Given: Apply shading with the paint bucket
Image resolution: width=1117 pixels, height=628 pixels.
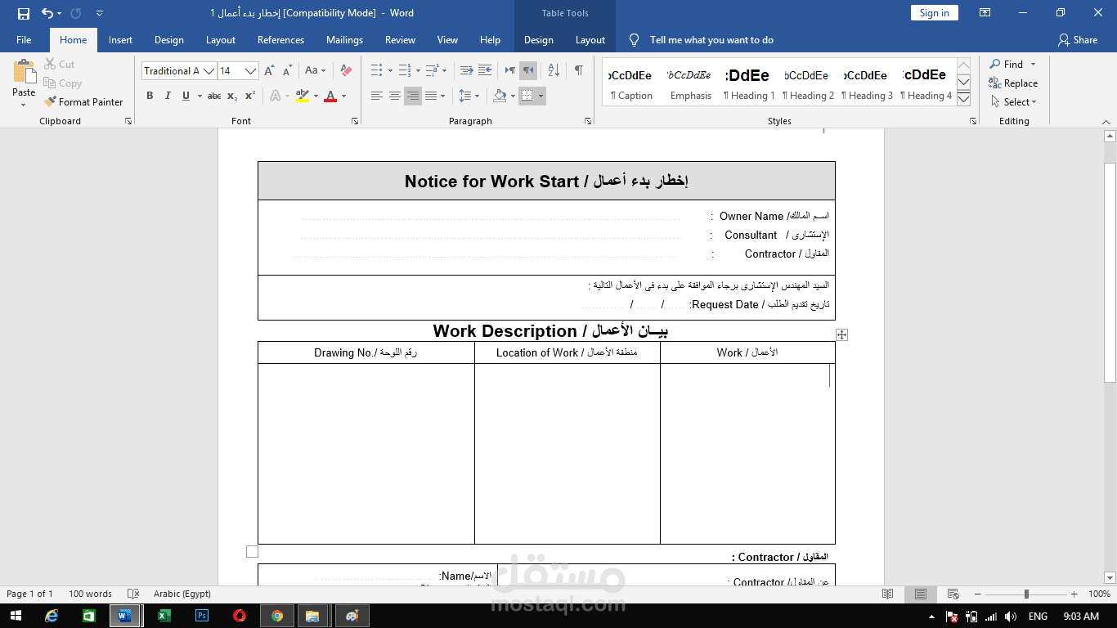Looking at the screenshot, I should 500,96.
